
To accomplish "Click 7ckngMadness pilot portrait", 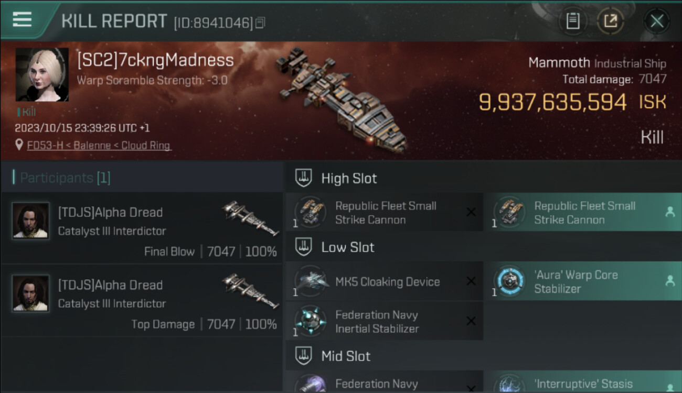I will [x=42, y=74].
